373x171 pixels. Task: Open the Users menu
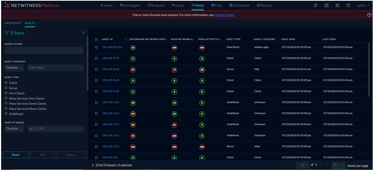click(178, 5)
